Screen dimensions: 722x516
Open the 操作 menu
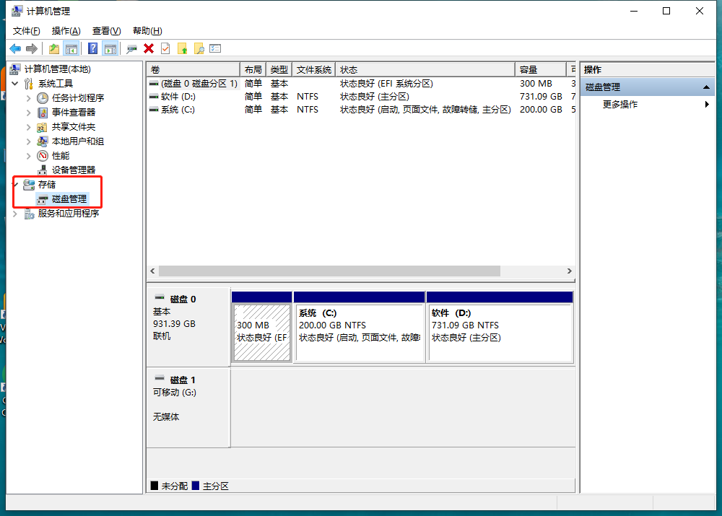pos(65,30)
